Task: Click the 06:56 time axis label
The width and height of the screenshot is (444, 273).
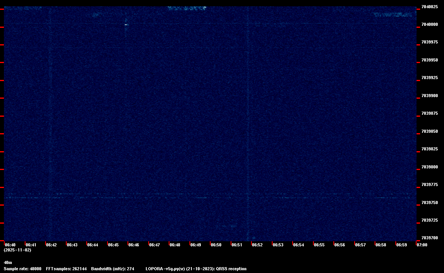Action: pyautogui.click(x=340, y=245)
